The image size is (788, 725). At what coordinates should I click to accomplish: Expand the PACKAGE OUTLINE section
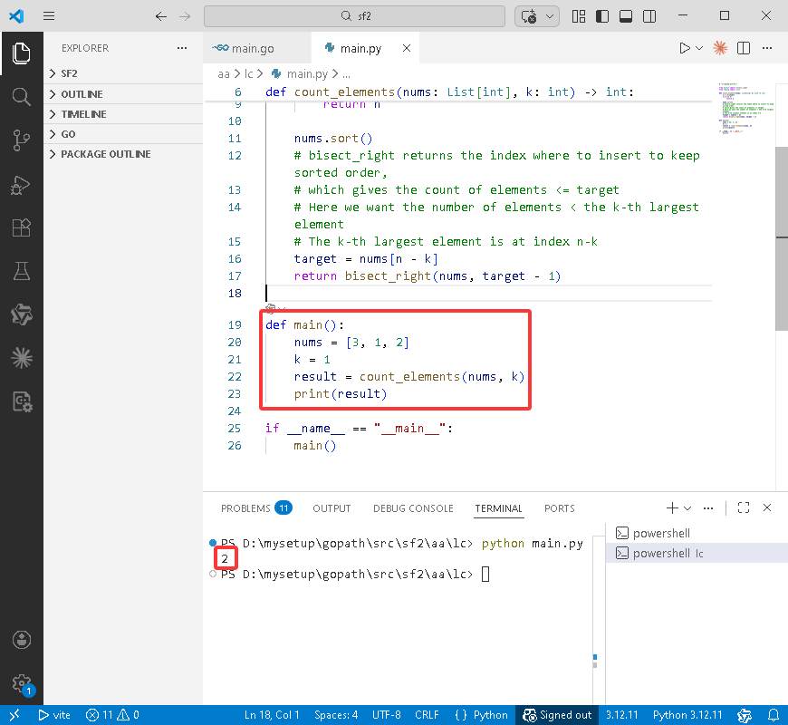123,154
